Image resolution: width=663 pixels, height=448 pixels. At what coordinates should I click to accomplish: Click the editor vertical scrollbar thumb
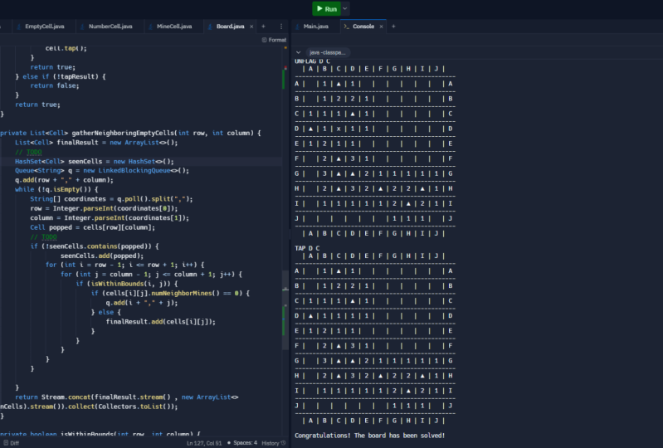(x=285, y=309)
